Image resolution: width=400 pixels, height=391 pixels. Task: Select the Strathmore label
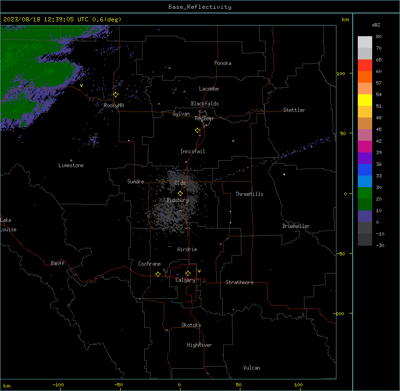tap(239, 282)
